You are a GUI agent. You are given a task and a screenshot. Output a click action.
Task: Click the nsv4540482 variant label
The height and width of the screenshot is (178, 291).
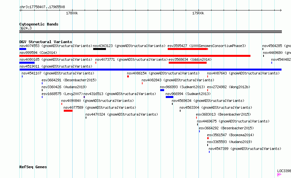pos(281,59)
